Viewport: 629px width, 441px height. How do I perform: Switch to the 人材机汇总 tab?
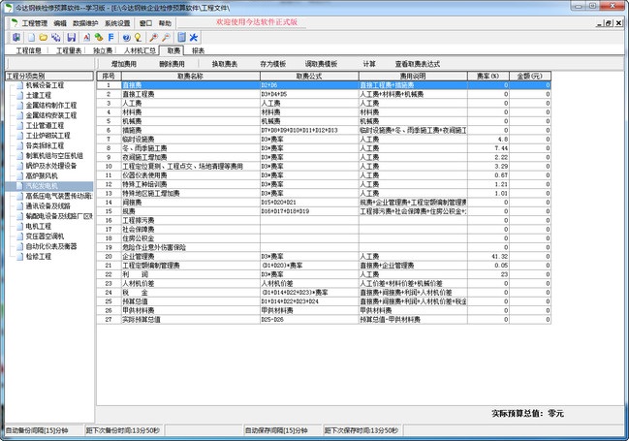[140, 50]
